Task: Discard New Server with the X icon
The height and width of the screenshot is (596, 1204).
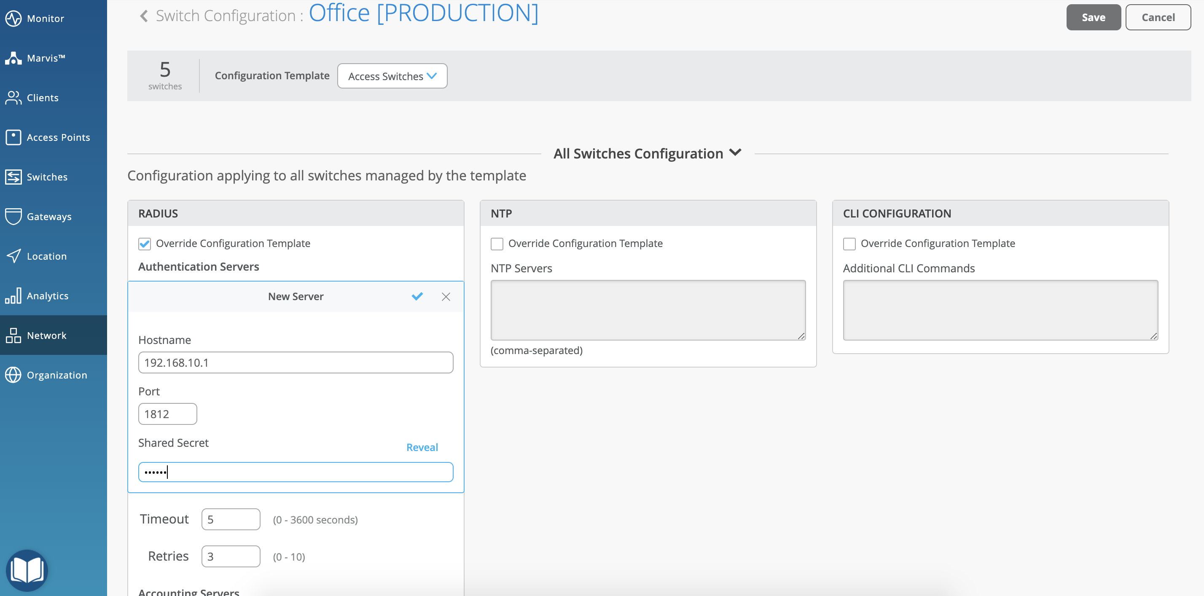Action: pyautogui.click(x=446, y=296)
